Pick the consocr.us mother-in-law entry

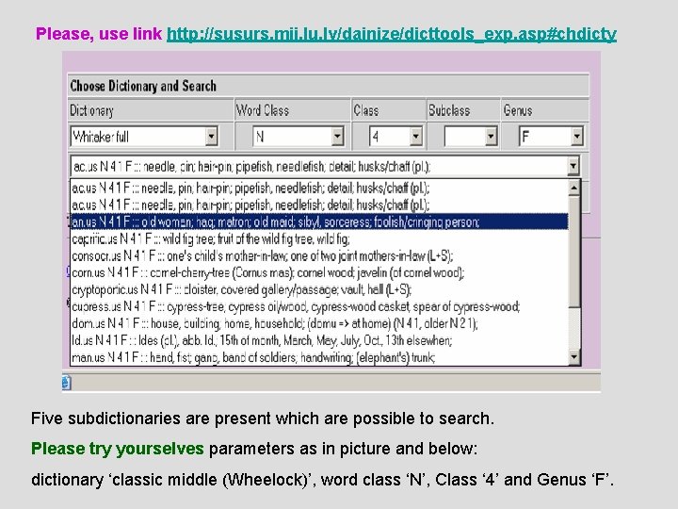319,255
